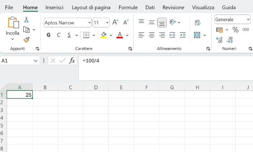The height and width of the screenshot is (152, 253).
Task: Toggle underline with the S button
Action: [69, 35]
